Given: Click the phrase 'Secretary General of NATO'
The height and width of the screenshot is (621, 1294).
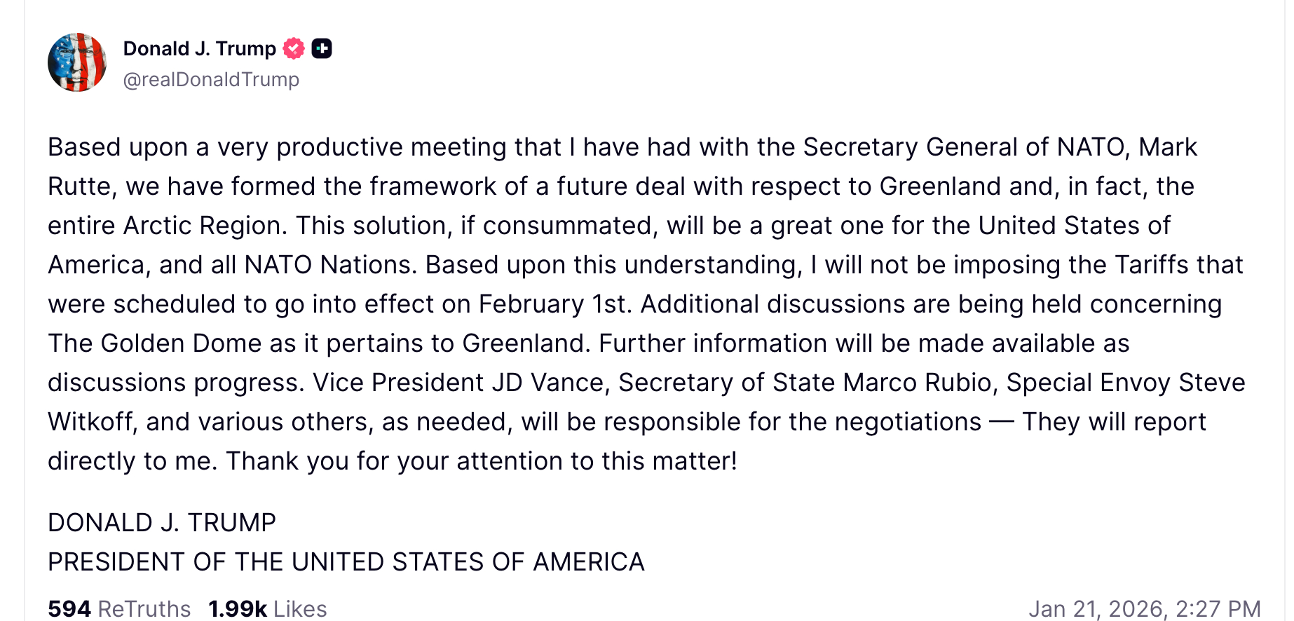Looking at the screenshot, I should coord(965,148).
